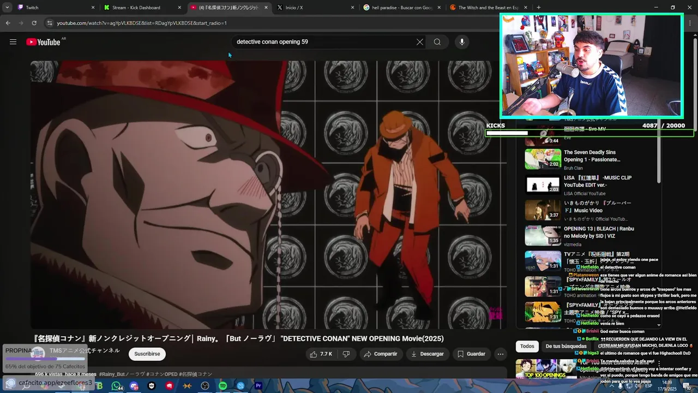The image size is (698, 393).
Task: Reload the YouTube page
Action: (x=34, y=23)
